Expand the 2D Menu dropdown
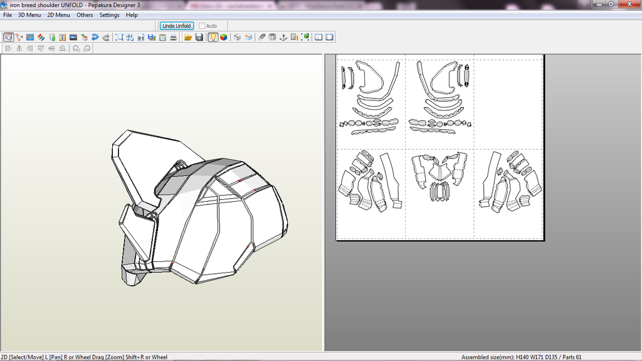 [59, 15]
